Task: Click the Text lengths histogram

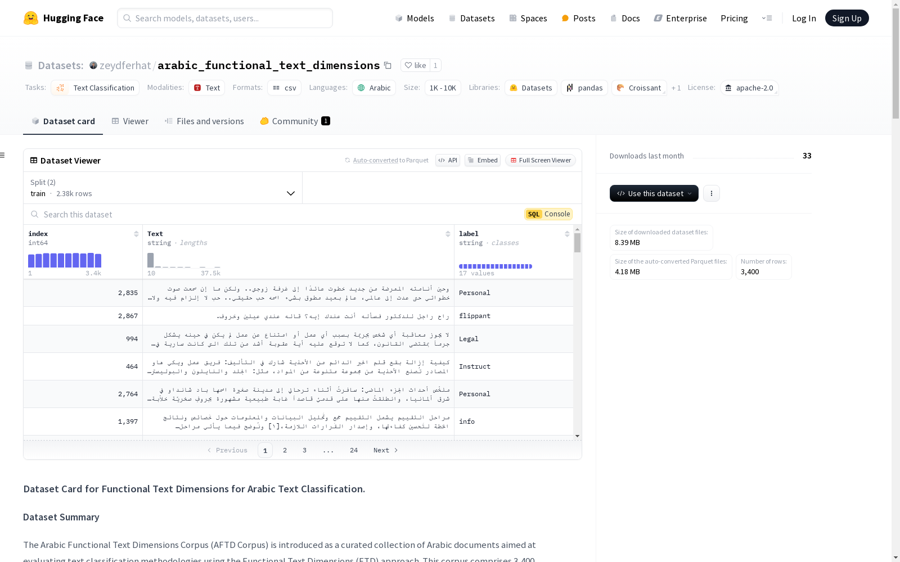Action: coord(184,260)
